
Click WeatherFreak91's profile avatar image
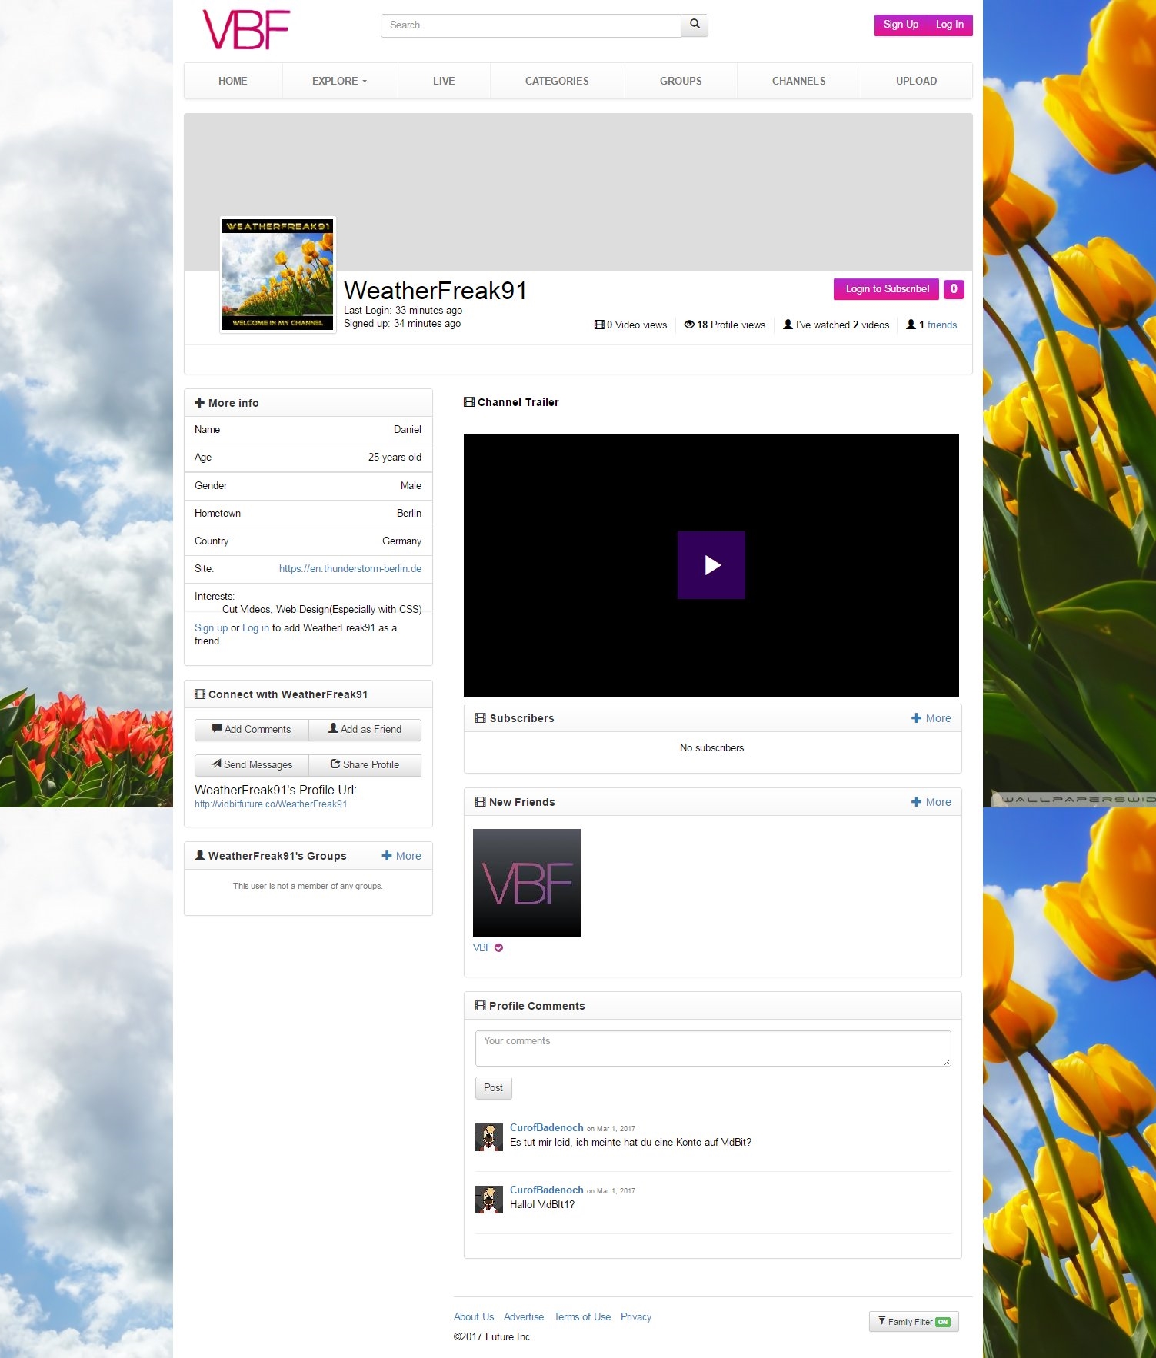(278, 275)
